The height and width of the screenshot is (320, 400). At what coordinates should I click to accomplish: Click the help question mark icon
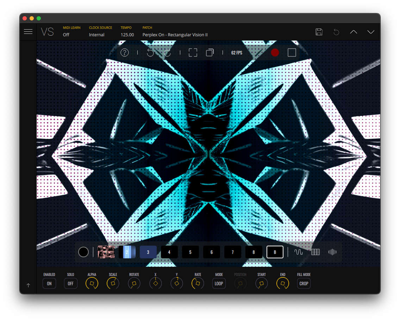[x=125, y=53]
